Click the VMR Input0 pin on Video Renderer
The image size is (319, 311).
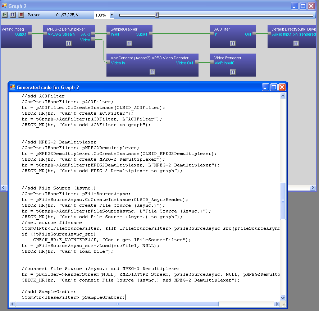click(x=212, y=62)
